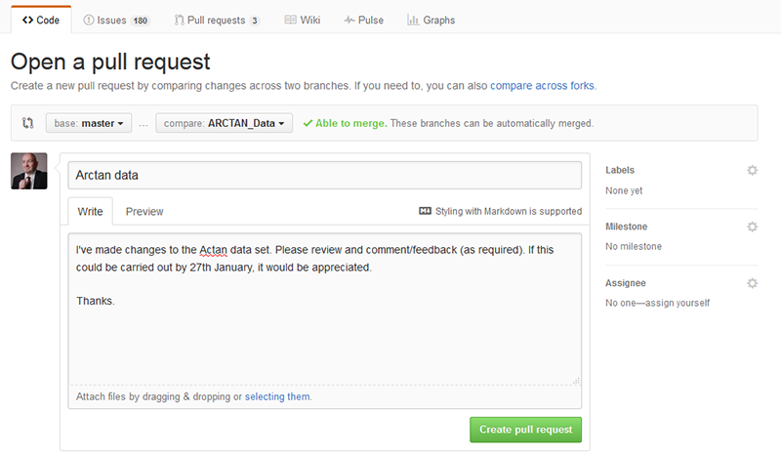This screenshot has width=781, height=455.
Task: Open the compare: ARCTAN_Data branch dropdown
Action: coord(224,123)
